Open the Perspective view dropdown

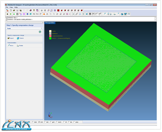click(50, 23)
